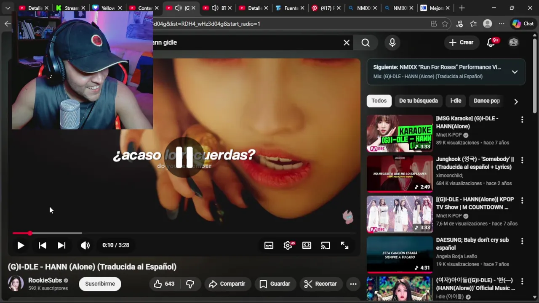This screenshot has height=303, width=539.
Task: Select the i-dle filter chip
Action: coord(456,101)
